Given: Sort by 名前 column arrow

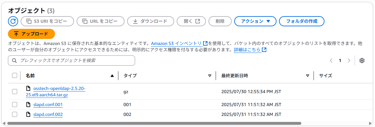Looking at the screenshot, I should 112,76.
